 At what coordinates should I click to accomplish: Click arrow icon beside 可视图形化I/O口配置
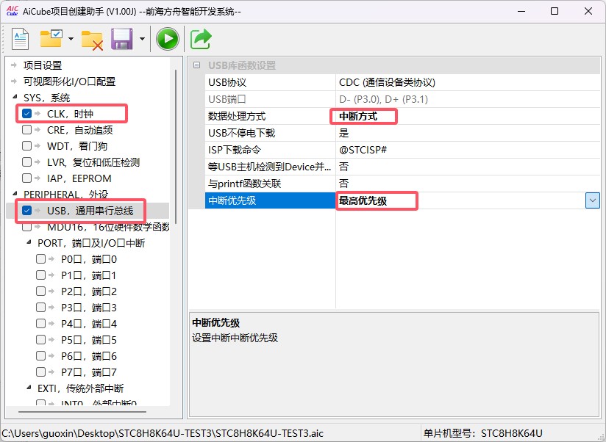pos(14,81)
